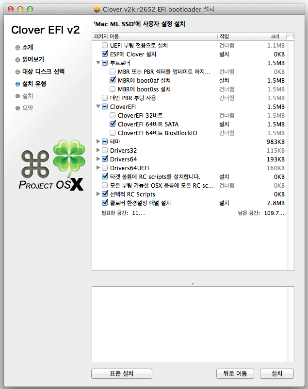Check '모든 부팅 가능한 OSX 볼륨에 모든 RC sc...' checkbox
This screenshot has width=308, height=389.
pos(105,185)
